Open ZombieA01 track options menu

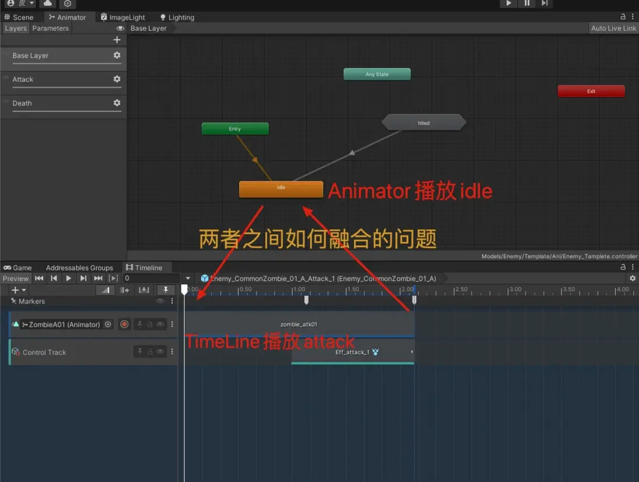(172, 324)
